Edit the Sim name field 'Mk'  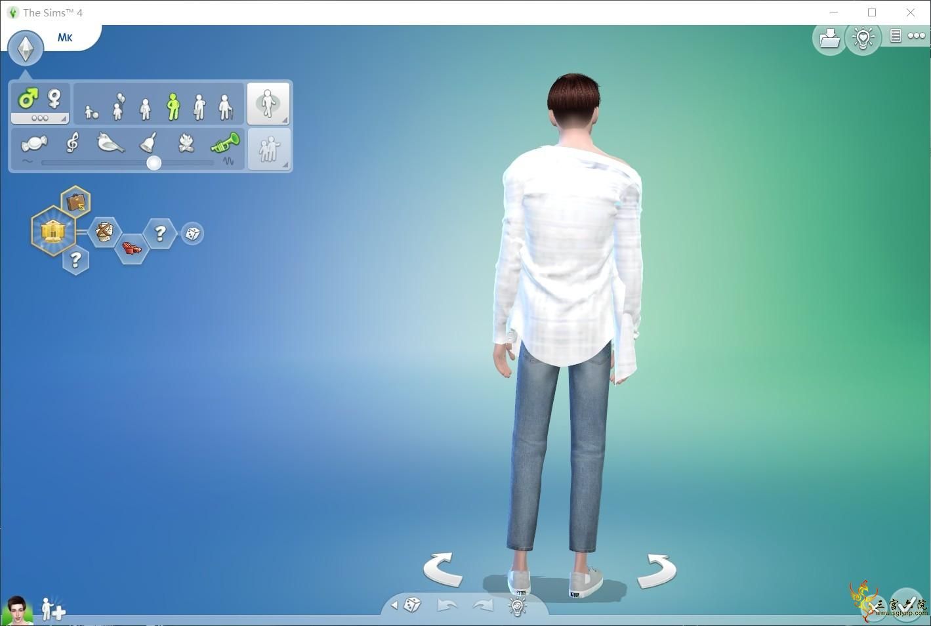[x=65, y=37]
